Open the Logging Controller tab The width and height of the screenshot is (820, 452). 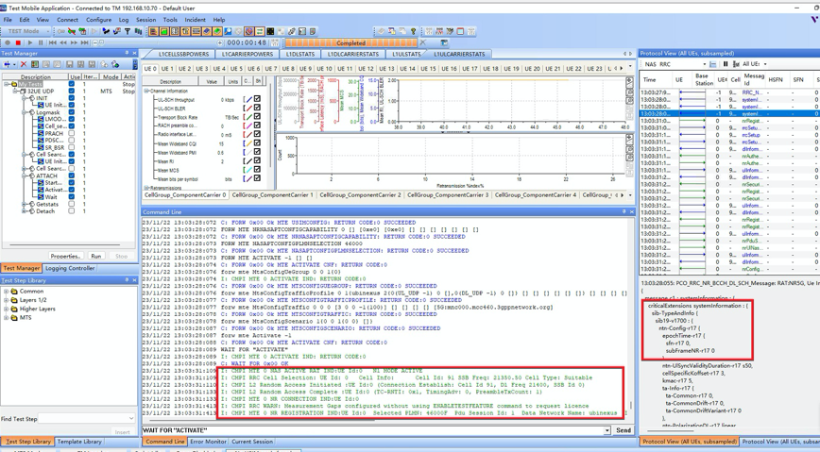pyautogui.click(x=70, y=268)
